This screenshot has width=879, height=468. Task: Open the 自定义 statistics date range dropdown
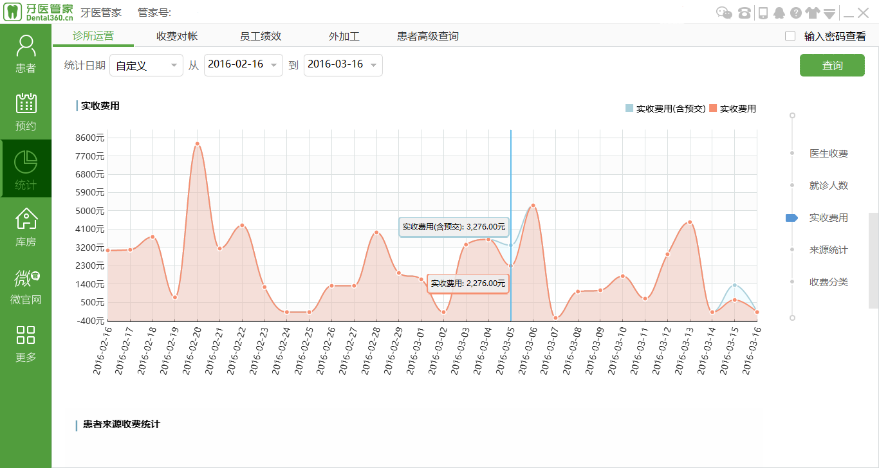[147, 65]
